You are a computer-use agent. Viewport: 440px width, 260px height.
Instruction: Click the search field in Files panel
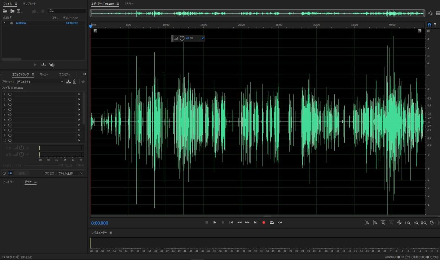coord(67,11)
